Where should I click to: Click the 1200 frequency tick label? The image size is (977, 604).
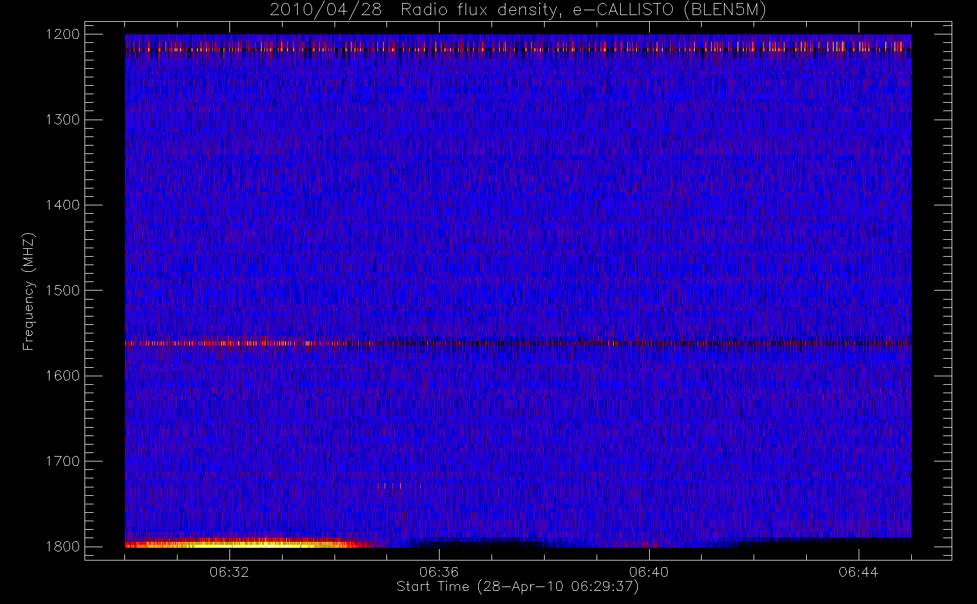[x=63, y=34]
